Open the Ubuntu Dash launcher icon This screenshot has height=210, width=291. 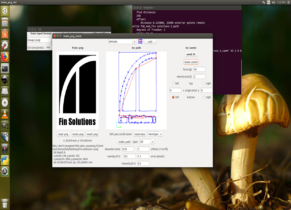pos(5,11)
